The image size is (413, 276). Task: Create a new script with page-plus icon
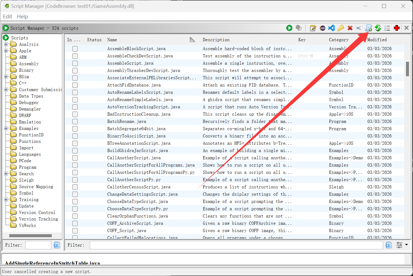click(369, 28)
